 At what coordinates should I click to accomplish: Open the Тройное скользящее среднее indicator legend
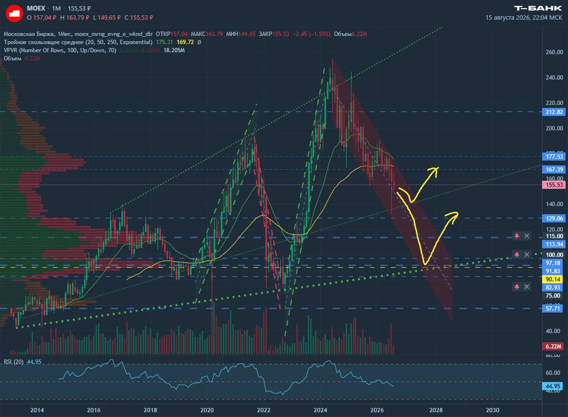coord(78,42)
